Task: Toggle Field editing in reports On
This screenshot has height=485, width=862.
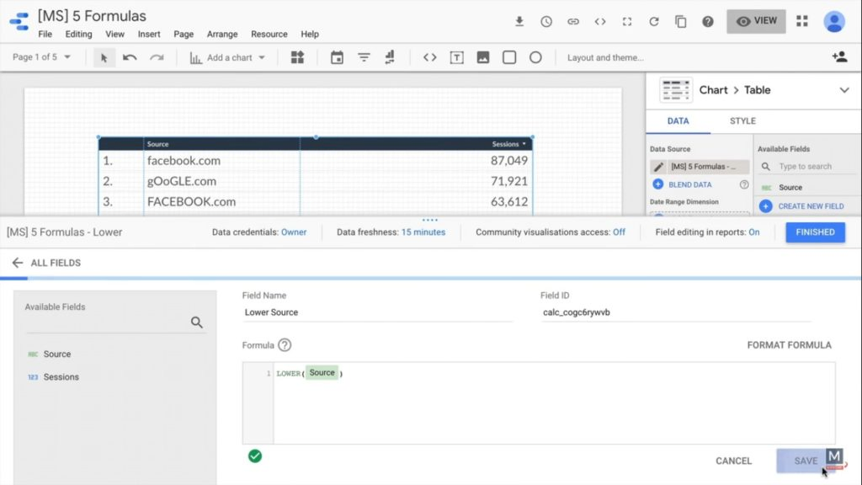Action: pos(753,232)
